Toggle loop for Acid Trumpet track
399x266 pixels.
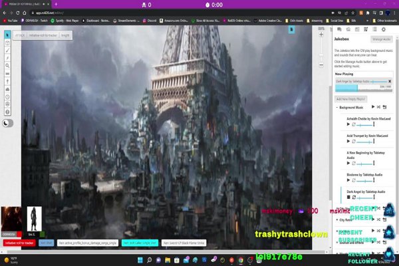pos(354,142)
